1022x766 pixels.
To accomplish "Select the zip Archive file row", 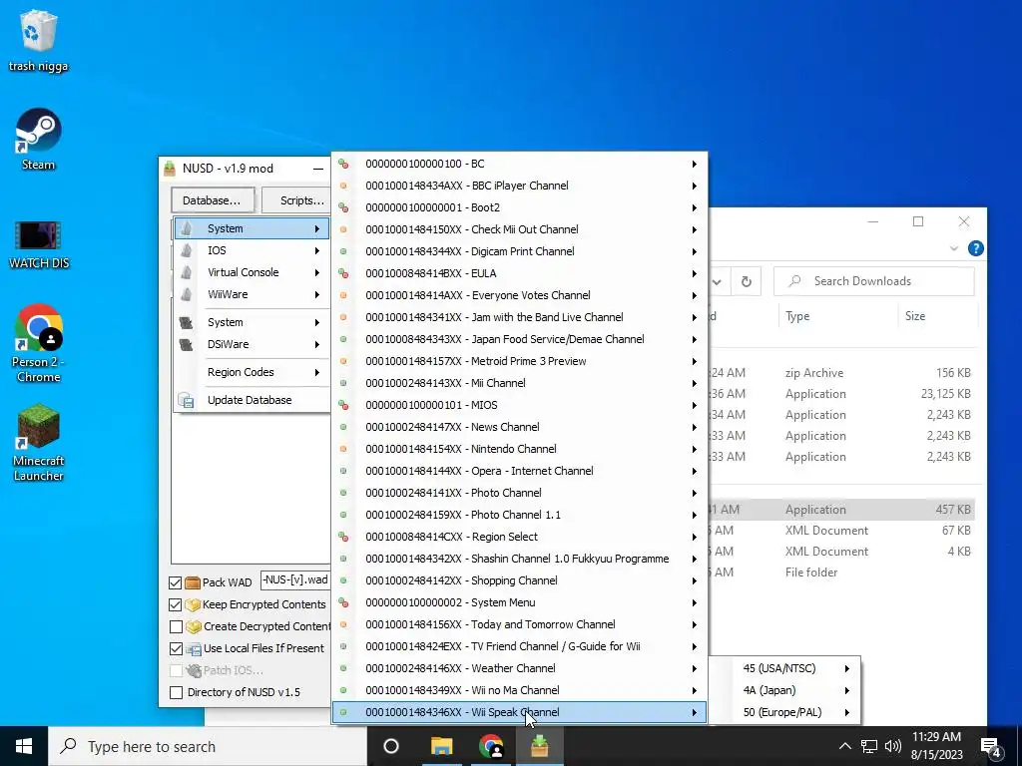I will (x=840, y=373).
